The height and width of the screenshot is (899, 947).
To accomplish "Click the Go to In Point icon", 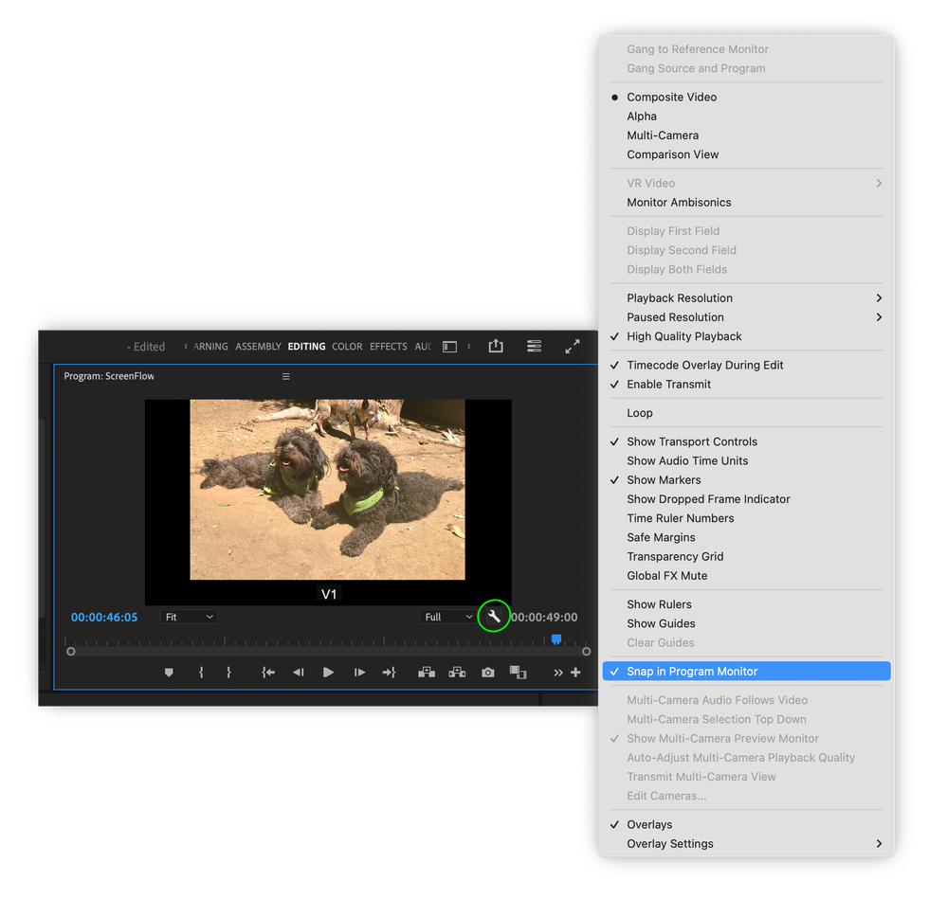I will 268,672.
